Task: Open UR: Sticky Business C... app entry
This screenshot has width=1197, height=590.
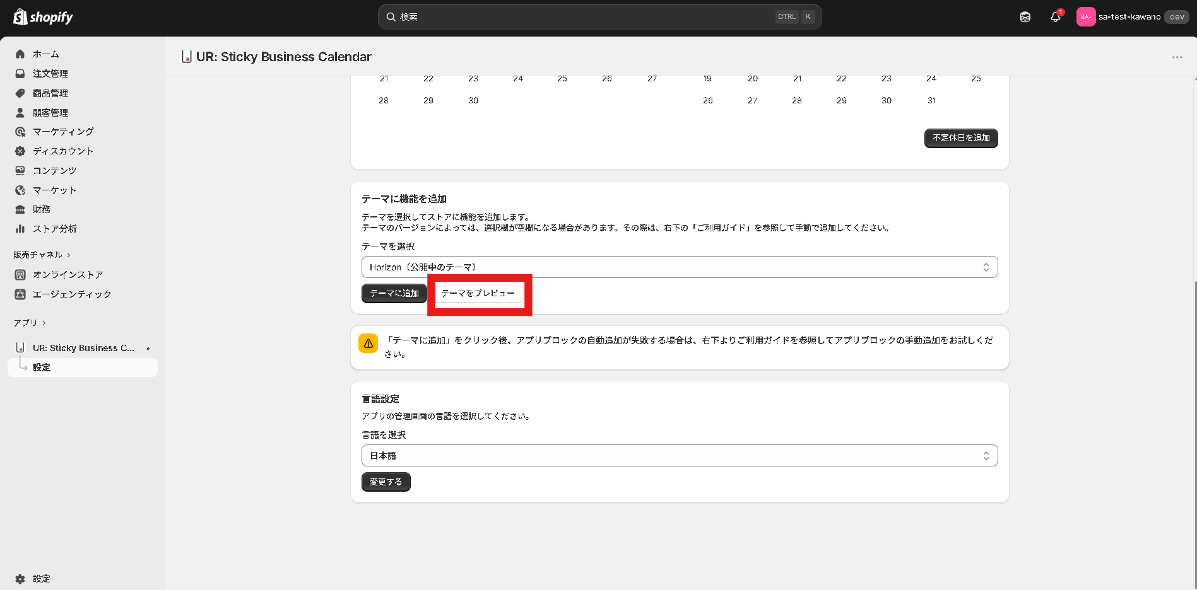Action: 83,348
